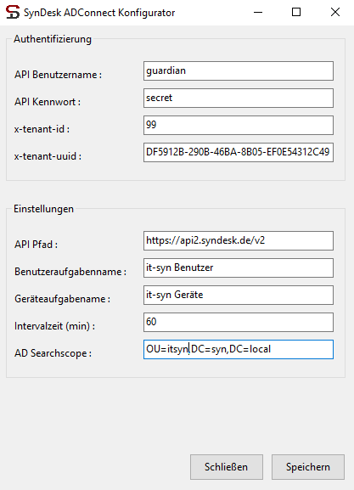This screenshot has height=490, width=354.
Task: Click the SynDesk logo icon in title bar
Action: point(13,12)
